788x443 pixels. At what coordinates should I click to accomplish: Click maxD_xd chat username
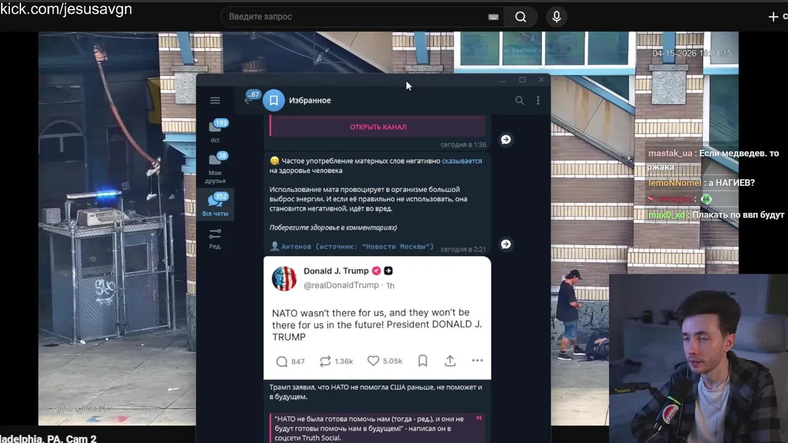point(667,215)
